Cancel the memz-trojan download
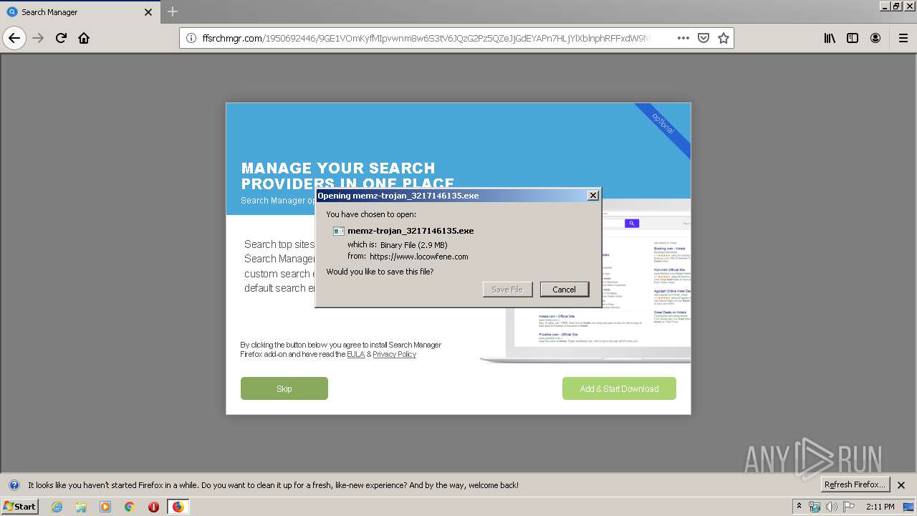917x516 pixels. click(x=564, y=290)
